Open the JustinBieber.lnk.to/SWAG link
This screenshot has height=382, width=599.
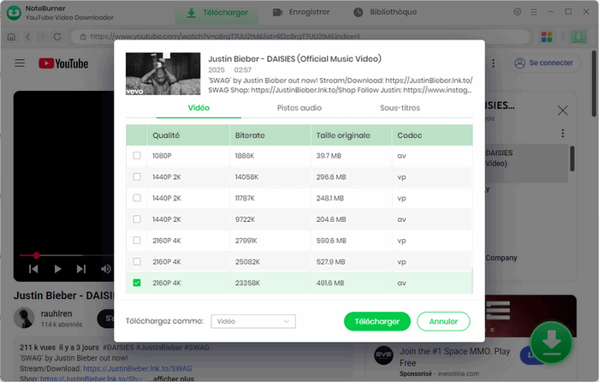(138, 368)
